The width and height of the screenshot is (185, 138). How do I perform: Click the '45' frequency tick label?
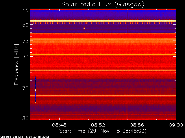point(25,10)
